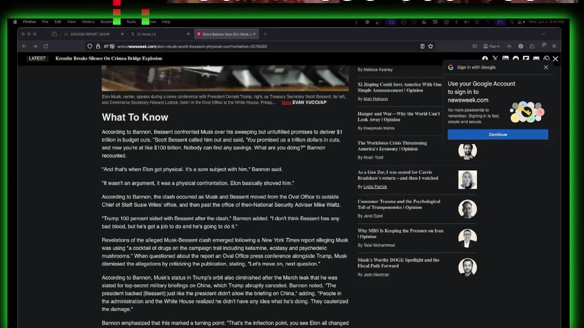This screenshot has height=328, width=584.
Task: Click Josh Hammer's author photo
Action: pos(467,267)
